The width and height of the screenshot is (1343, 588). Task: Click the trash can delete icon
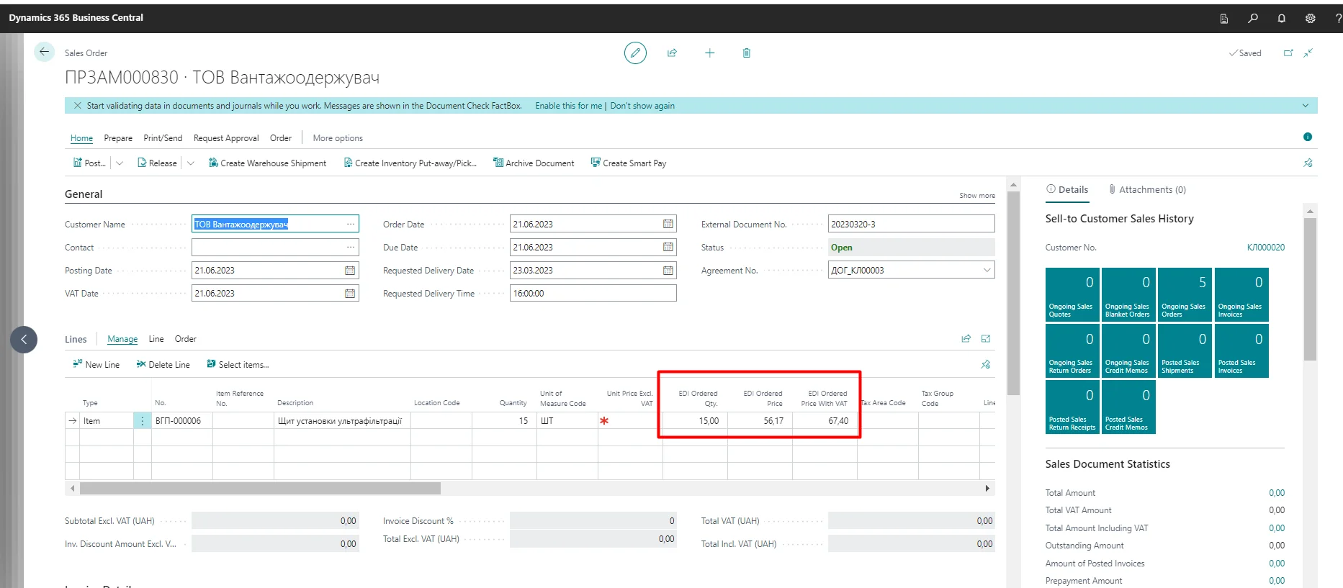click(746, 53)
